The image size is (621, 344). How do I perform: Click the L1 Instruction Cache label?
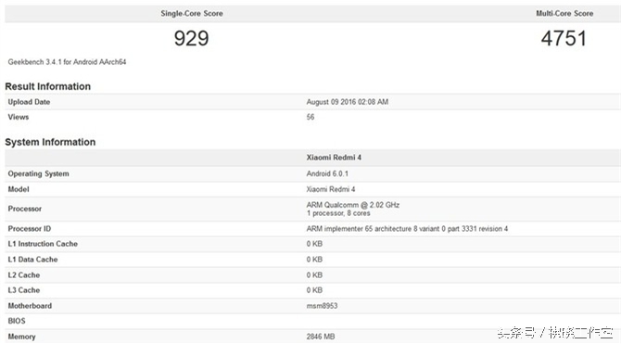43,244
